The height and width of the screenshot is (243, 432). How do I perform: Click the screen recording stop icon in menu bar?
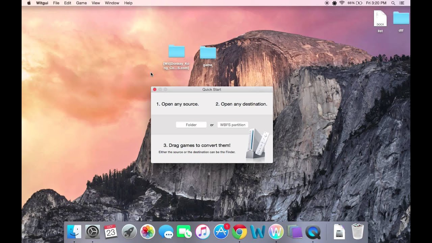point(327,3)
